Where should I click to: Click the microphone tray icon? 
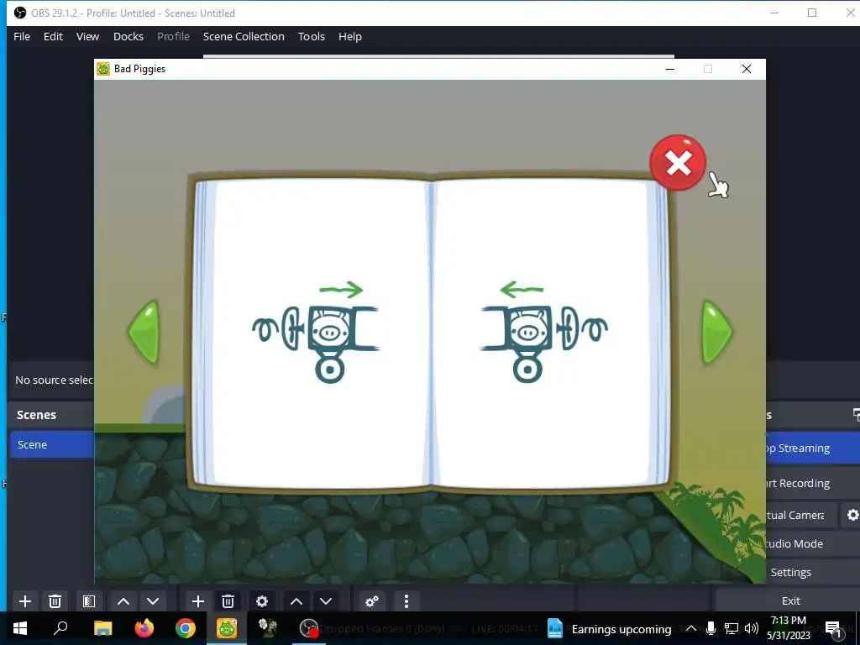coord(711,628)
